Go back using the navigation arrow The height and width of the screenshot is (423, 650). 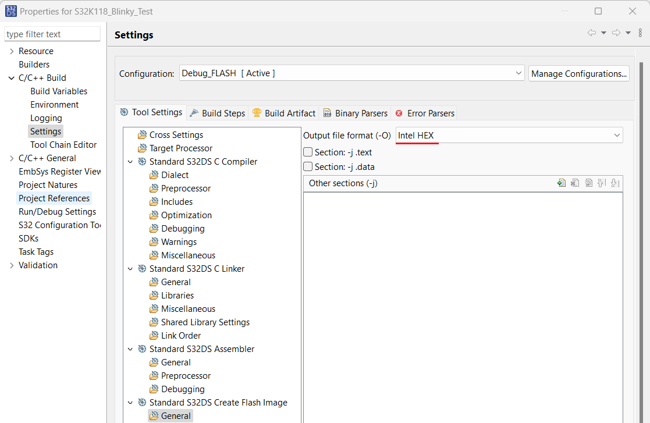592,33
